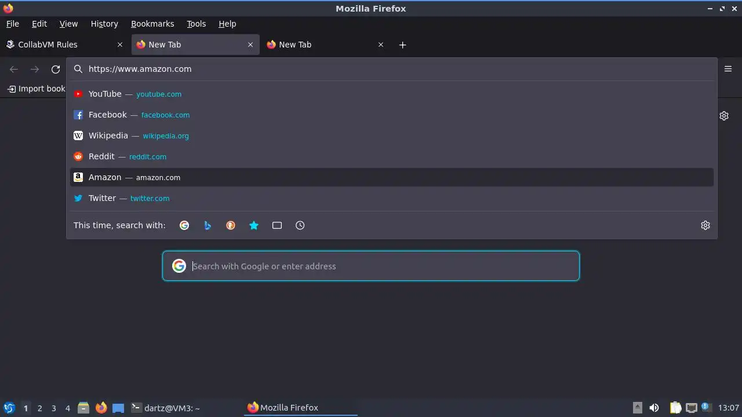
Task: Go back with the back arrow
Action: point(14,69)
